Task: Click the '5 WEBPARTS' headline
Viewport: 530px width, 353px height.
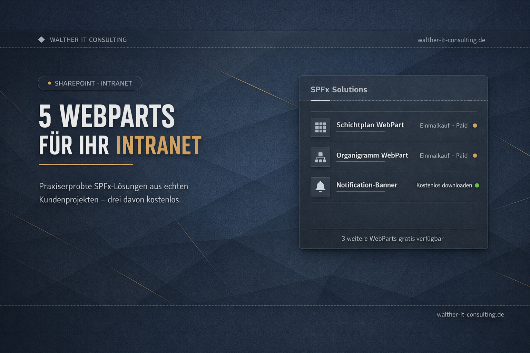Action: point(107,116)
